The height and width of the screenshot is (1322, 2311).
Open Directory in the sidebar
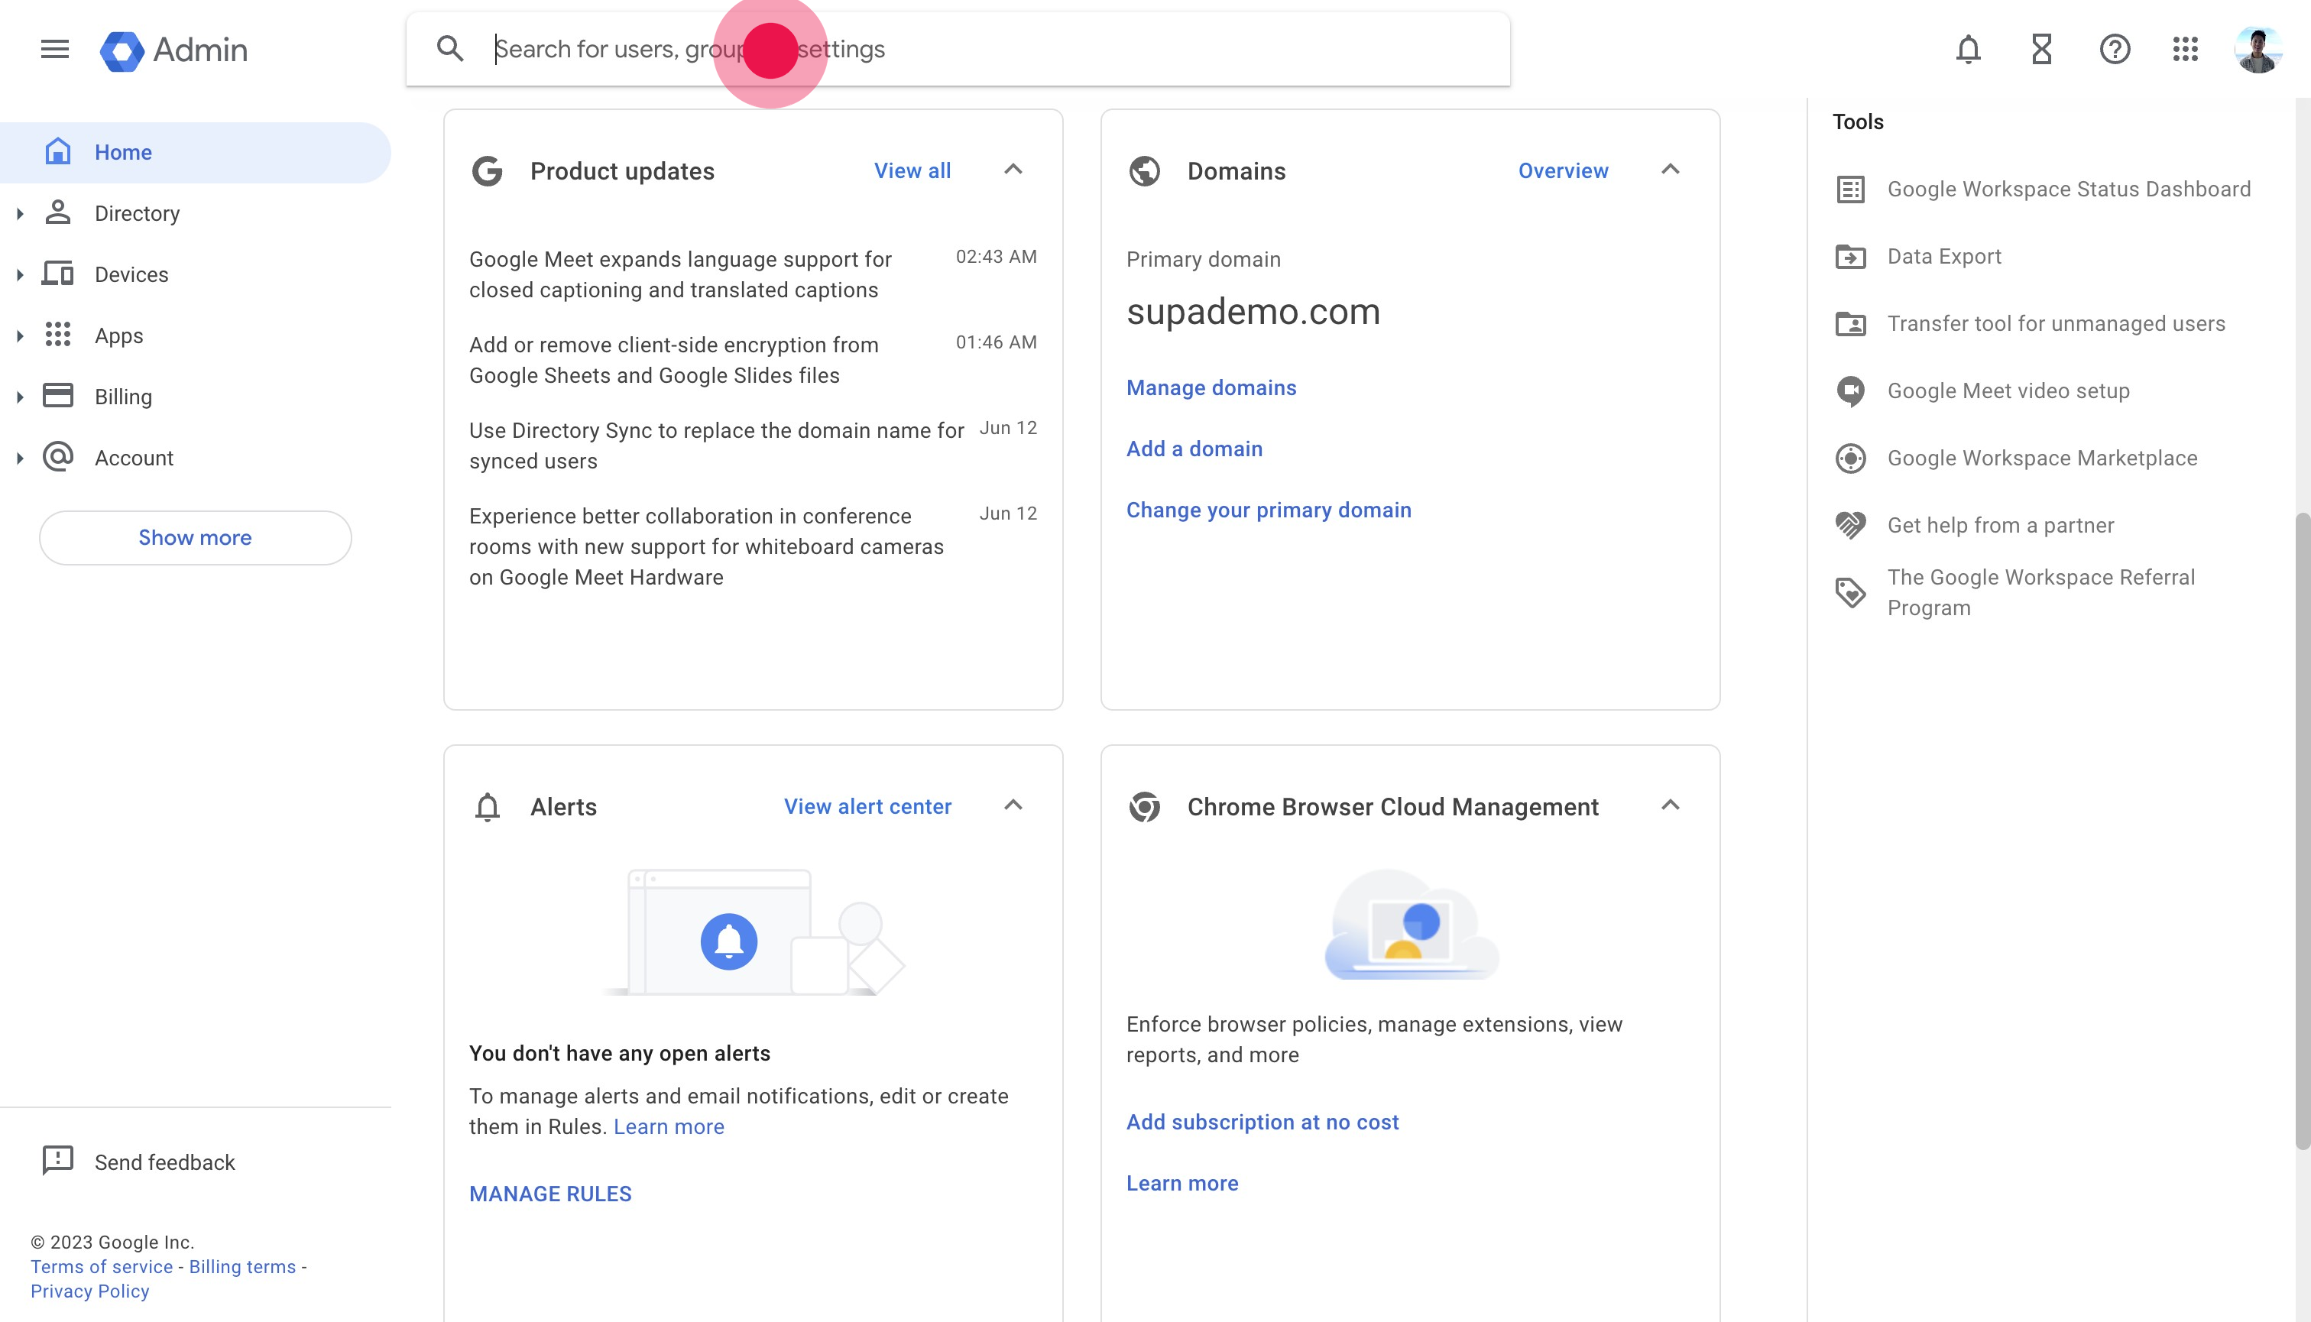pyautogui.click(x=195, y=213)
